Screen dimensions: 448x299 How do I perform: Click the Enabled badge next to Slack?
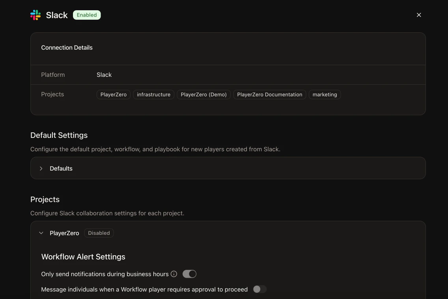coord(87,15)
